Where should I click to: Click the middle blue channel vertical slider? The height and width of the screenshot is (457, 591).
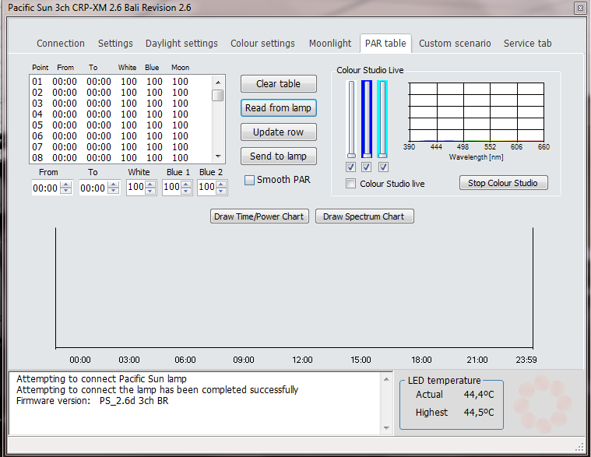pos(367,118)
